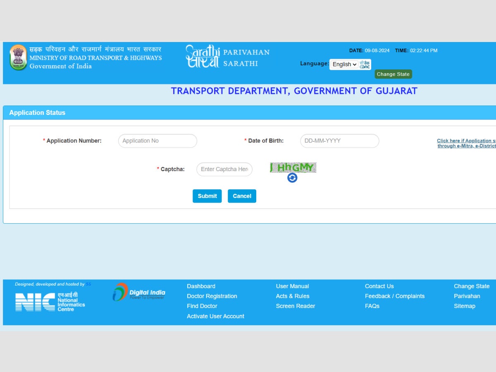The height and width of the screenshot is (372, 496).
Task: Click the CDAC logo beside the language selector
Action: [x=365, y=64]
